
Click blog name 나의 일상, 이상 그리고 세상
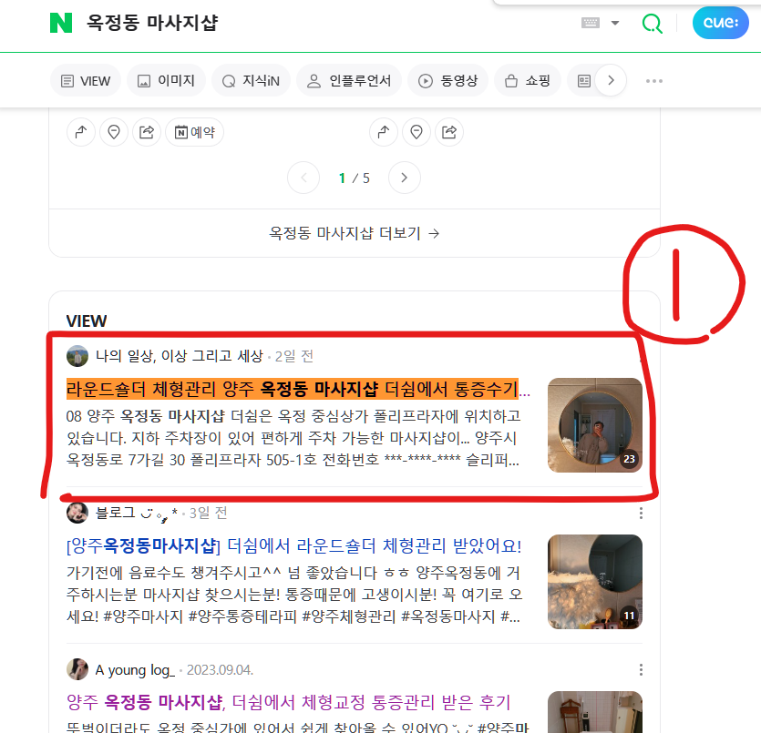coord(180,356)
